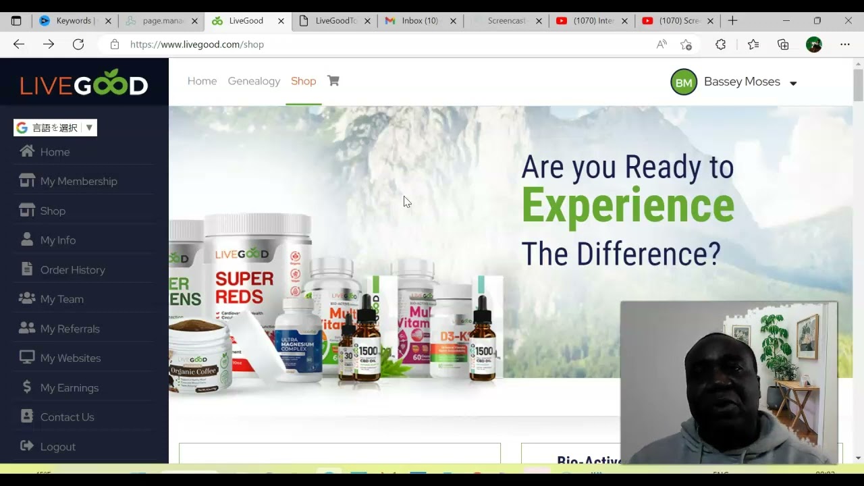
Task: Click the LiveGood logo
Action: tap(84, 83)
